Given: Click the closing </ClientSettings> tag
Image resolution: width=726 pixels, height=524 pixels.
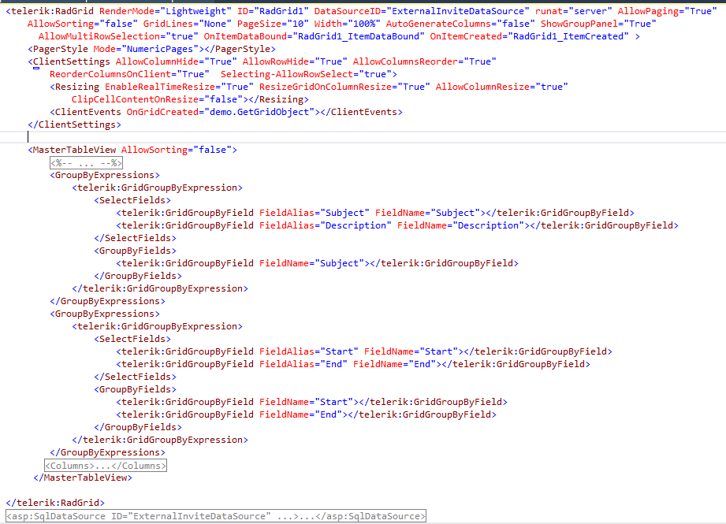Looking at the screenshot, I should pos(75,124).
